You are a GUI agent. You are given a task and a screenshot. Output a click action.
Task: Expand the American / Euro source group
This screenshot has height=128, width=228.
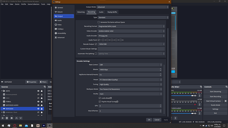tap(2, 112)
